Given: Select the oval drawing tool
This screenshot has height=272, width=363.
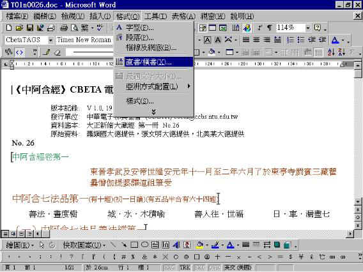Looking at the screenshot, I should (x=144, y=245).
